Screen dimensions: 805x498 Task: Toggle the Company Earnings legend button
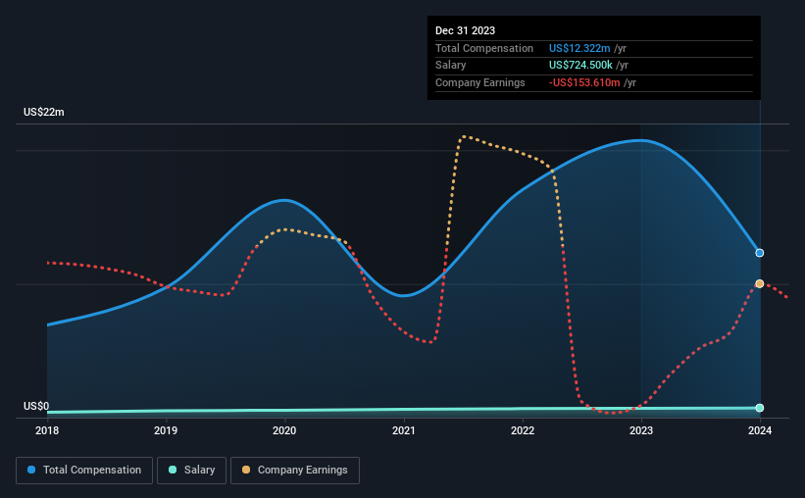295,471
